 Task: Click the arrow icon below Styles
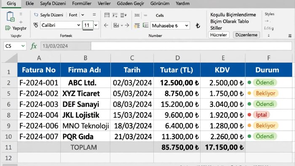tap(267, 21)
